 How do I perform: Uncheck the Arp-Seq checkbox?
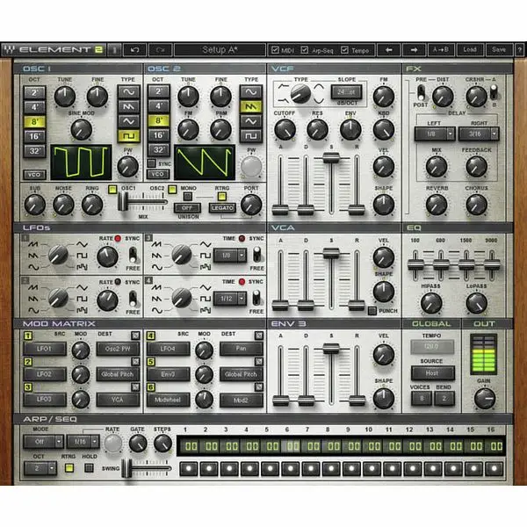click(x=307, y=49)
